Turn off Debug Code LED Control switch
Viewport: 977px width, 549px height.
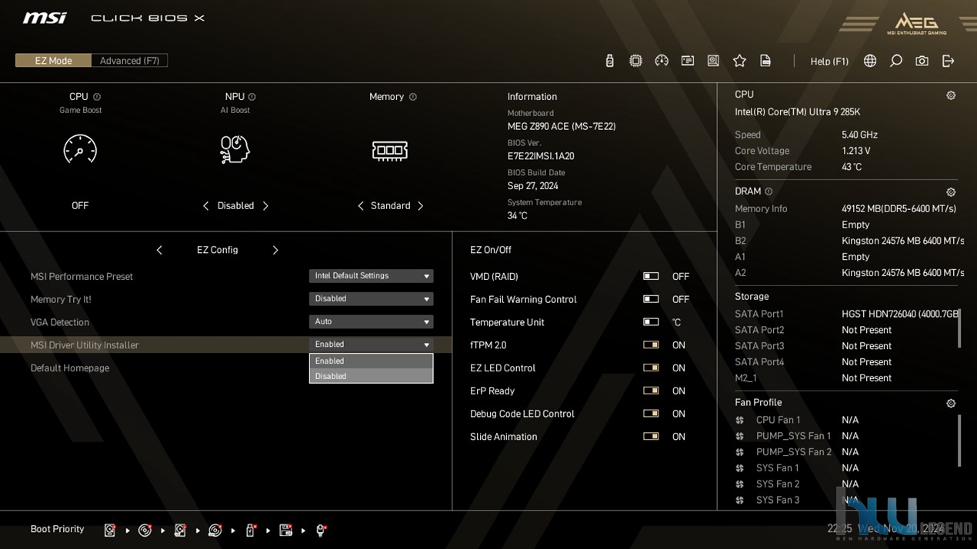tap(651, 414)
